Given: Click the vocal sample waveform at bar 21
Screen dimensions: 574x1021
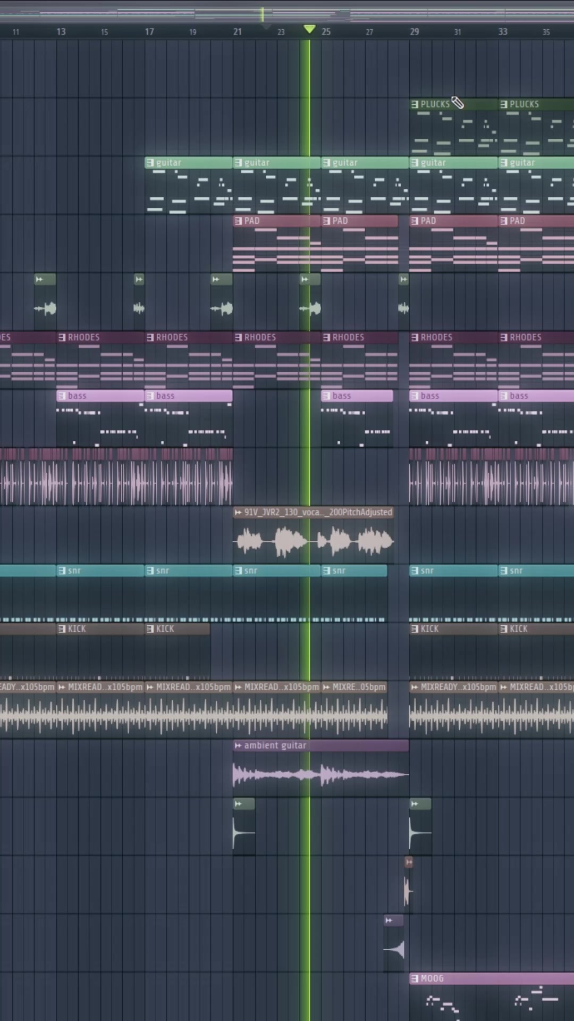Looking at the screenshot, I should coord(313,541).
